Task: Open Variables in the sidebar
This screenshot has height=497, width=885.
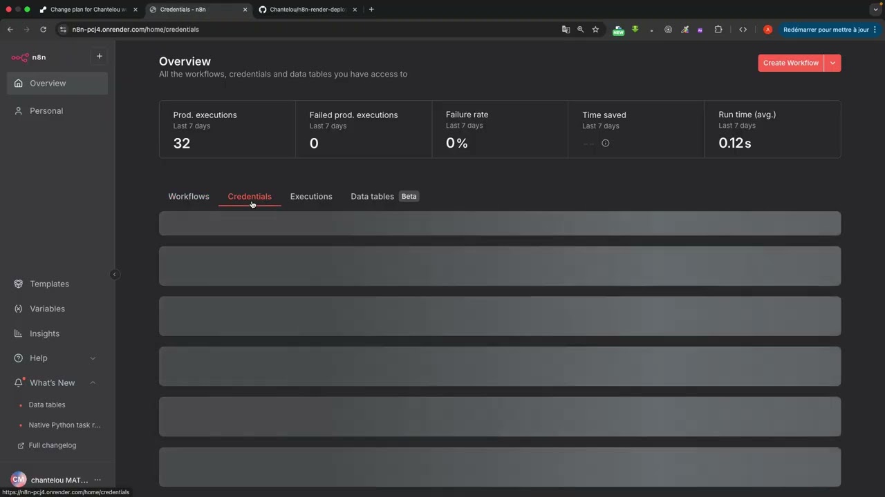Action: (47, 309)
